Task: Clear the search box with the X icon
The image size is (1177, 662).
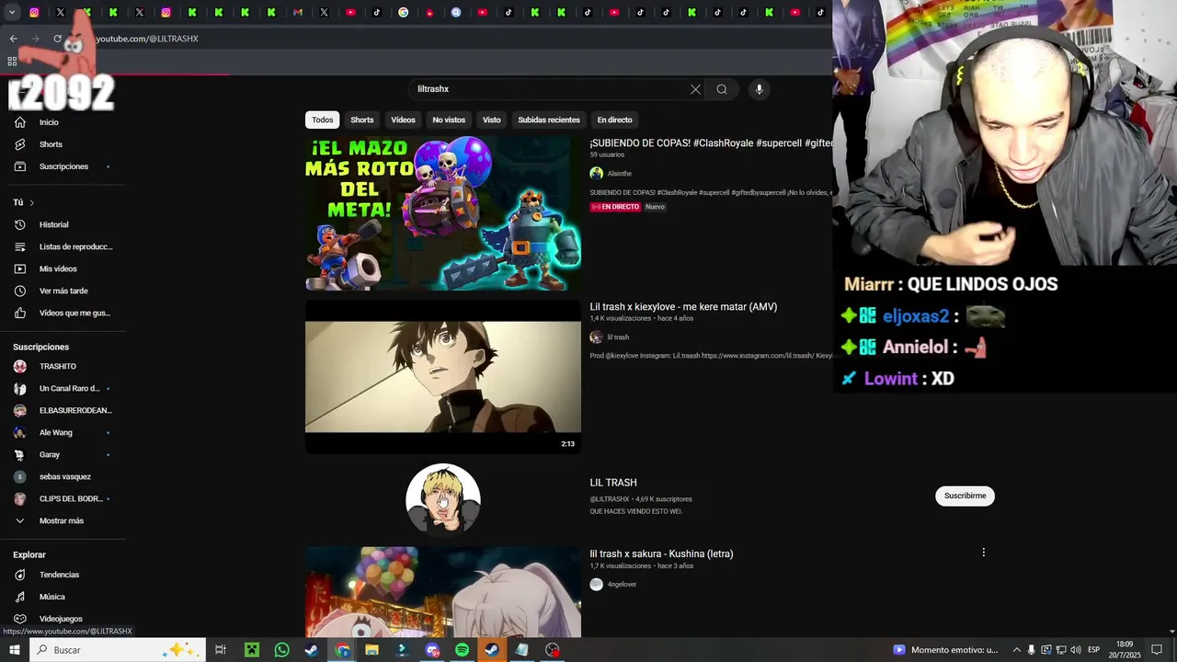Action: 695,89
